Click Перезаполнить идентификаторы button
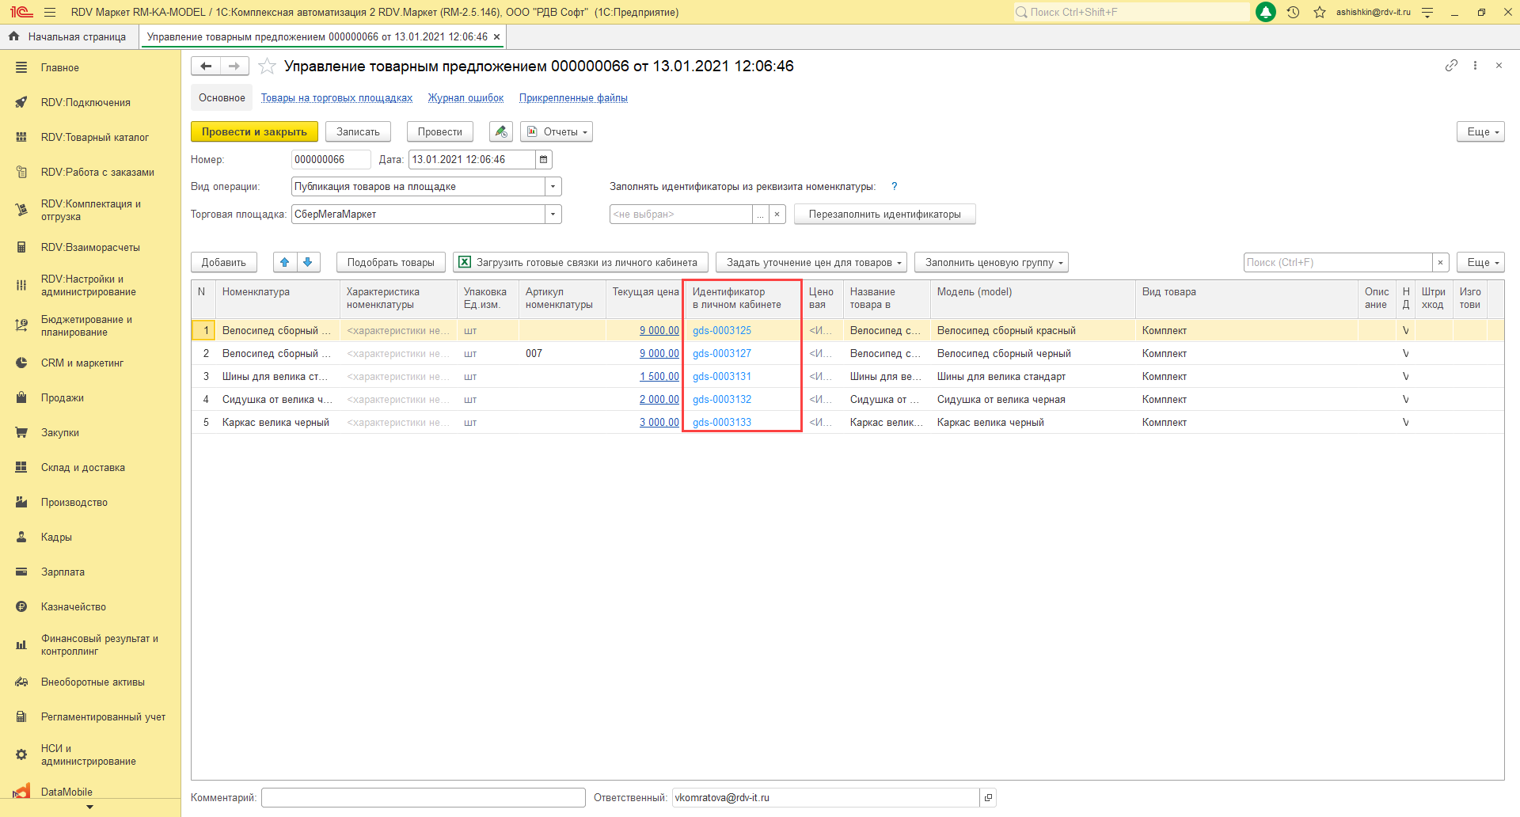1520x817 pixels. click(x=884, y=215)
